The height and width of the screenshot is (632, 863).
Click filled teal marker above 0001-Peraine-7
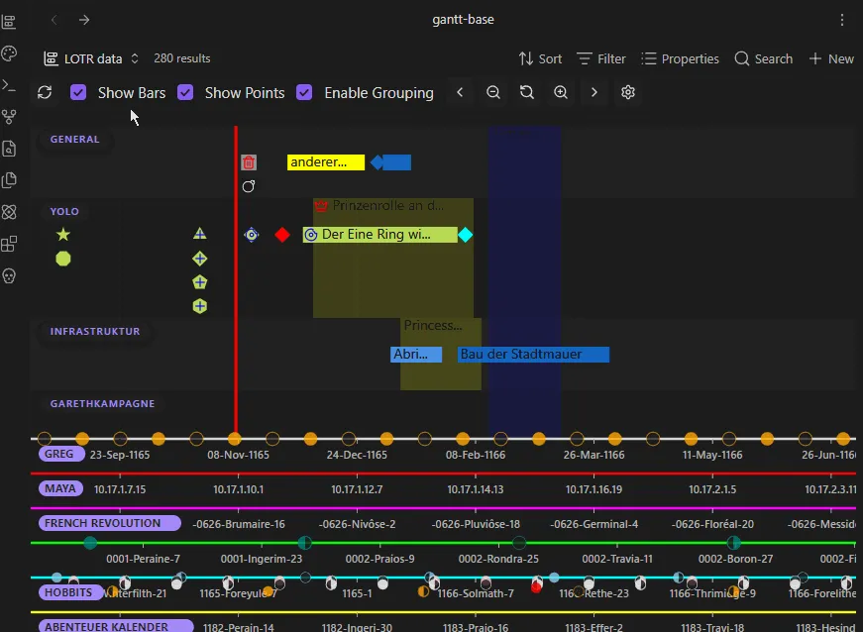tap(91, 544)
